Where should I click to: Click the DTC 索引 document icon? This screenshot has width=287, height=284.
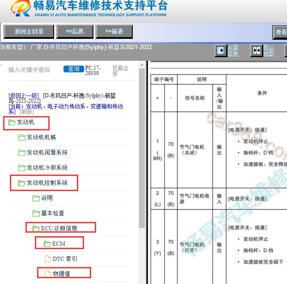(x=48, y=259)
